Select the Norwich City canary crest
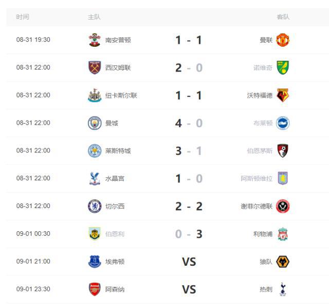This screenshot has width=329, height=308. (x=283, y=67)
